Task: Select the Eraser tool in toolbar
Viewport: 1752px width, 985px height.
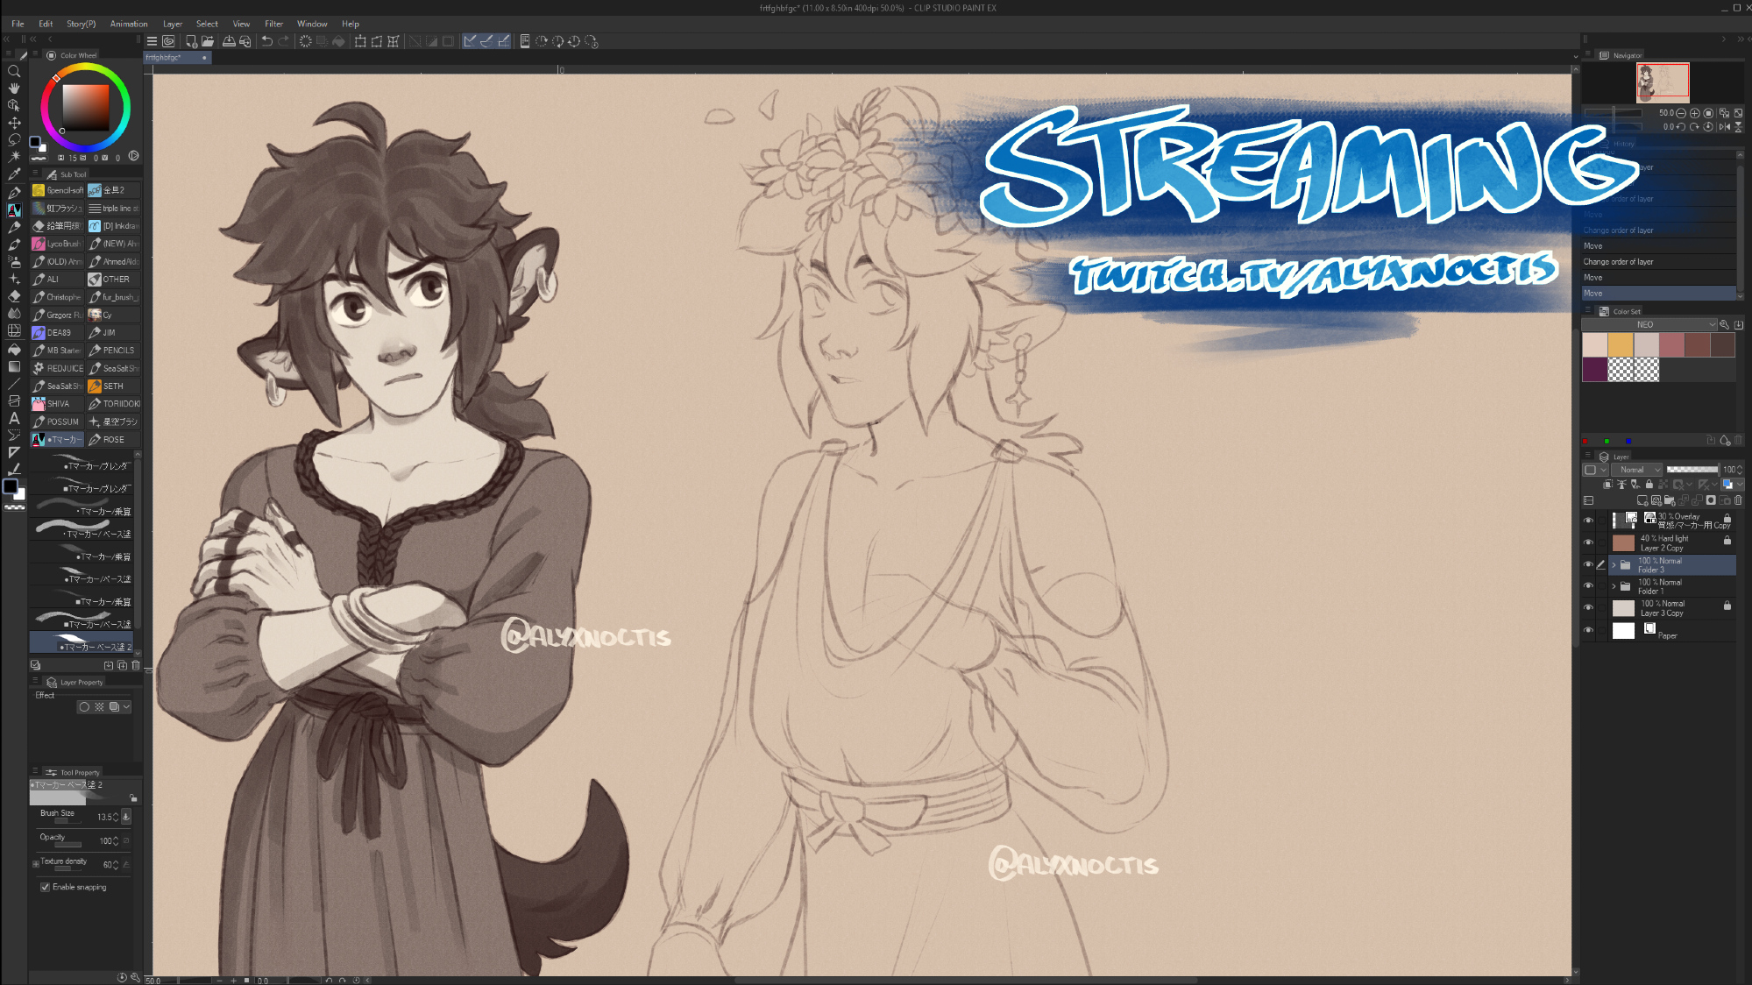Action: [14, 296]
